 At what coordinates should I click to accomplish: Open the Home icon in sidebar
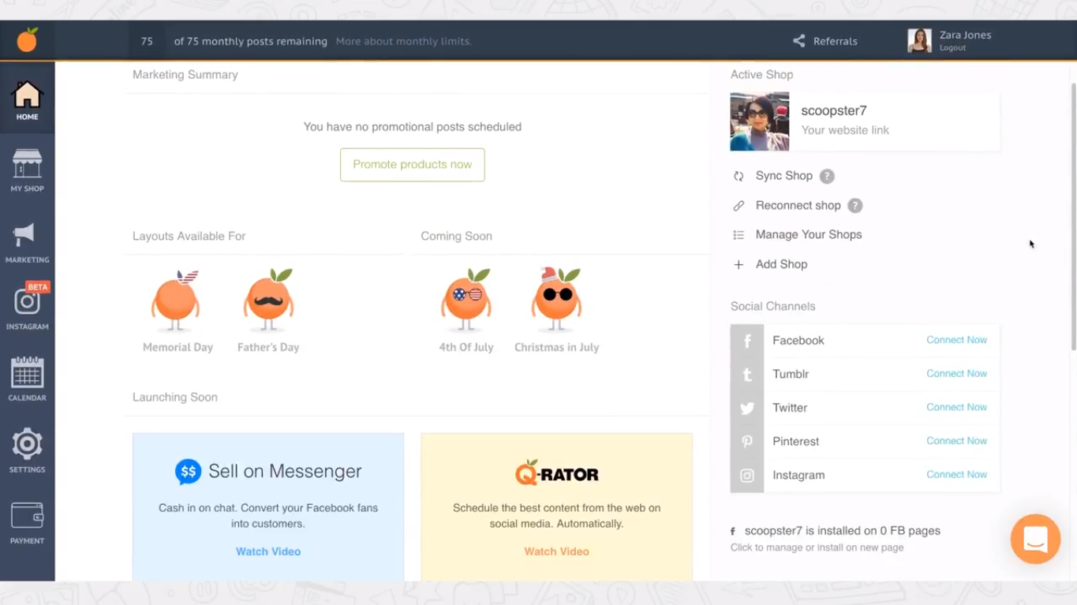pyautogui.click(x=27, y=97)
